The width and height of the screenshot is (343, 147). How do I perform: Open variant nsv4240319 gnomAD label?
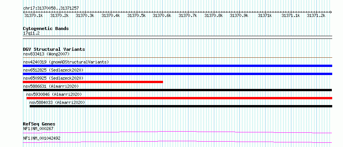66,62
